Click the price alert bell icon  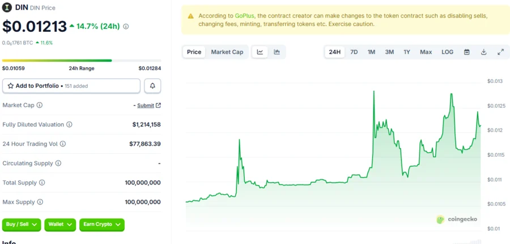tap(152, 86)
